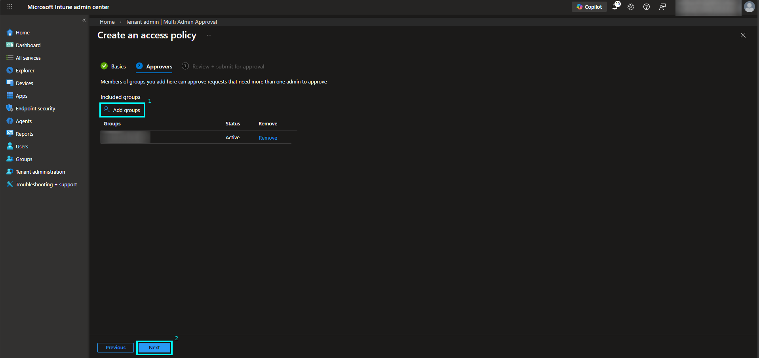Open the Devices sidebar label
This screenshot has width=759, height=358.
click(25, 83)
